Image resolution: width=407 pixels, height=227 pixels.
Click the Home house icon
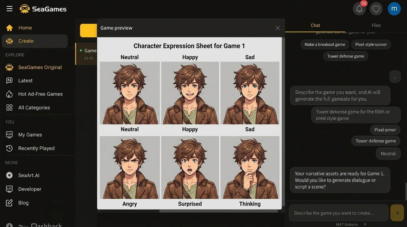coord(9,28)
